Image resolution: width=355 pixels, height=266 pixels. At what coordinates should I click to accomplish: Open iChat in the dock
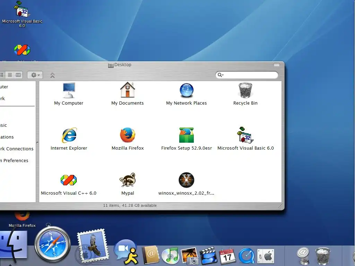pos(126,252)
